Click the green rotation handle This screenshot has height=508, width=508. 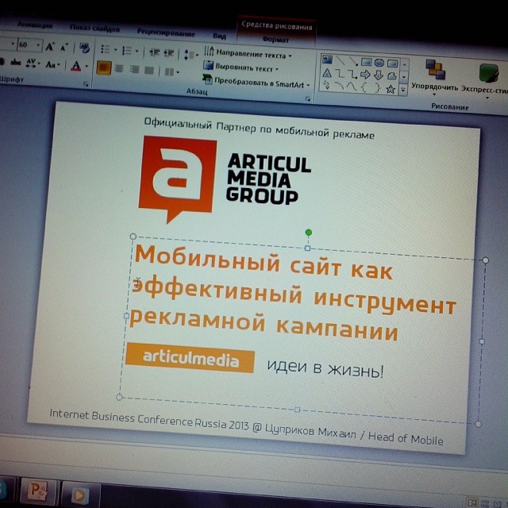[309, 233]
